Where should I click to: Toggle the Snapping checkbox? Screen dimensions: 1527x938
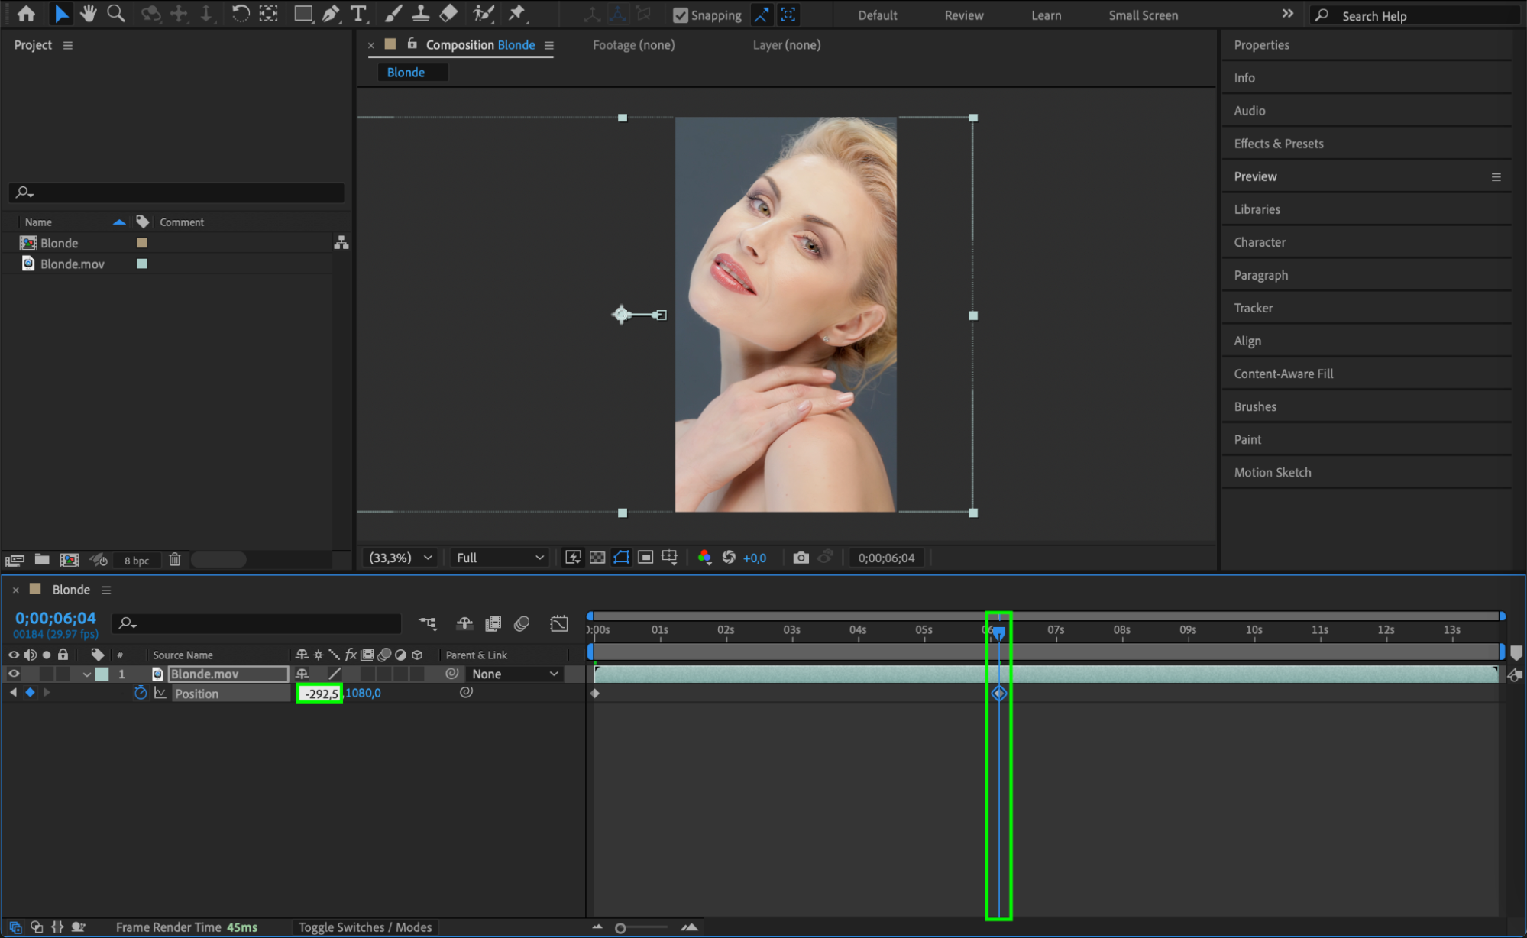coord(680,15)
